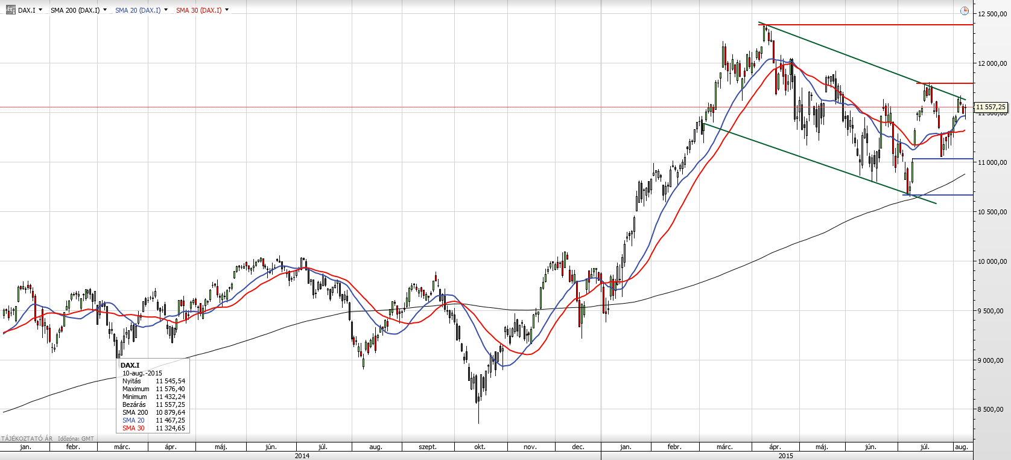Click the 10 500,00 price axis label
The width and height of the screenshot is (1011, 460).
click(x=992, y=212)
